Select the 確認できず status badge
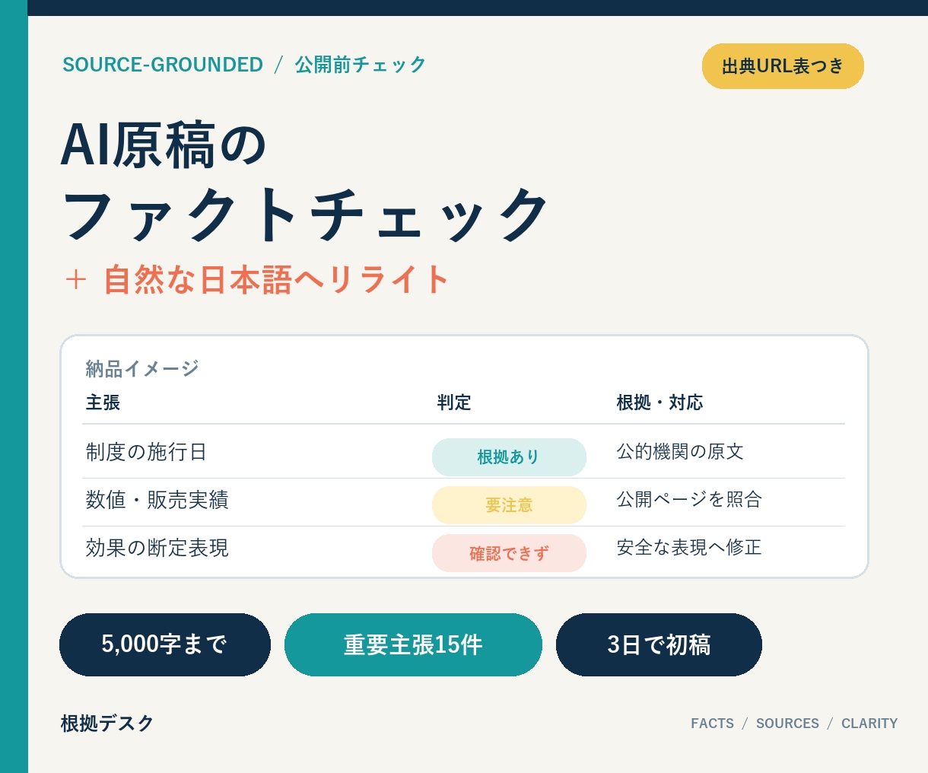Screen dimensions: 928x773 pyautogui.click(x=509, y=553)
